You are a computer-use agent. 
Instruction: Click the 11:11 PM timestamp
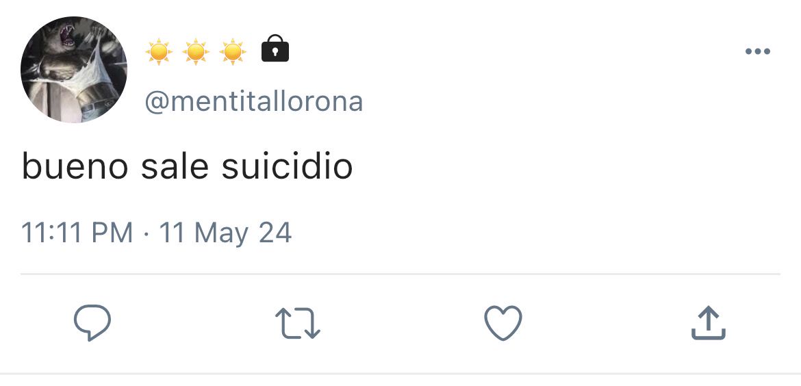(x=77, y=233)
